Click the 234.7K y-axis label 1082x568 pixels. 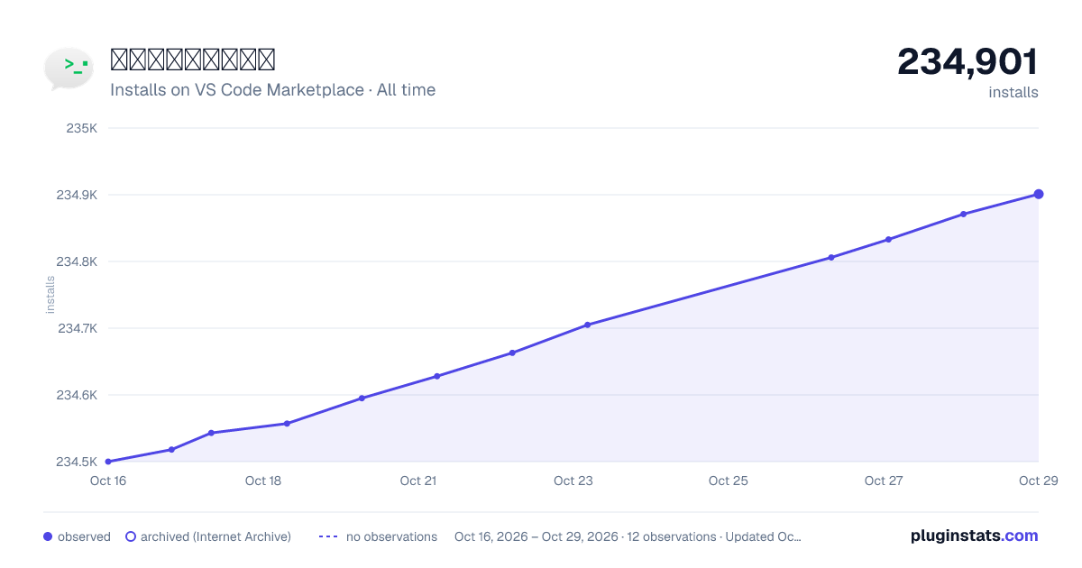click(x=77, y=328)
